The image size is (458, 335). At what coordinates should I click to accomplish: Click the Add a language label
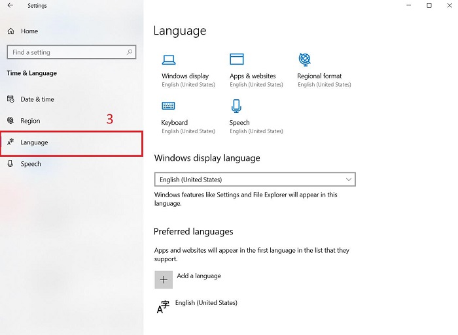[x=199, y=276]
